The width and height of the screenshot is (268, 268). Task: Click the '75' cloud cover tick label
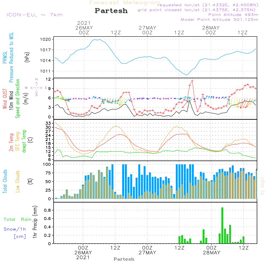click(48, 173)
